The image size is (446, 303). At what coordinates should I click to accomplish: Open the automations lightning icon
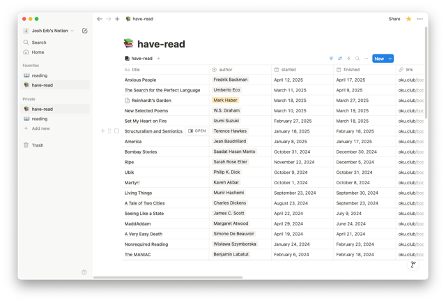(x=348, y=59)
